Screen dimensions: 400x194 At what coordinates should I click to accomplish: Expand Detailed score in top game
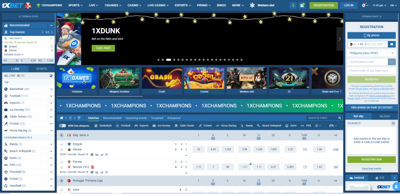14,55
